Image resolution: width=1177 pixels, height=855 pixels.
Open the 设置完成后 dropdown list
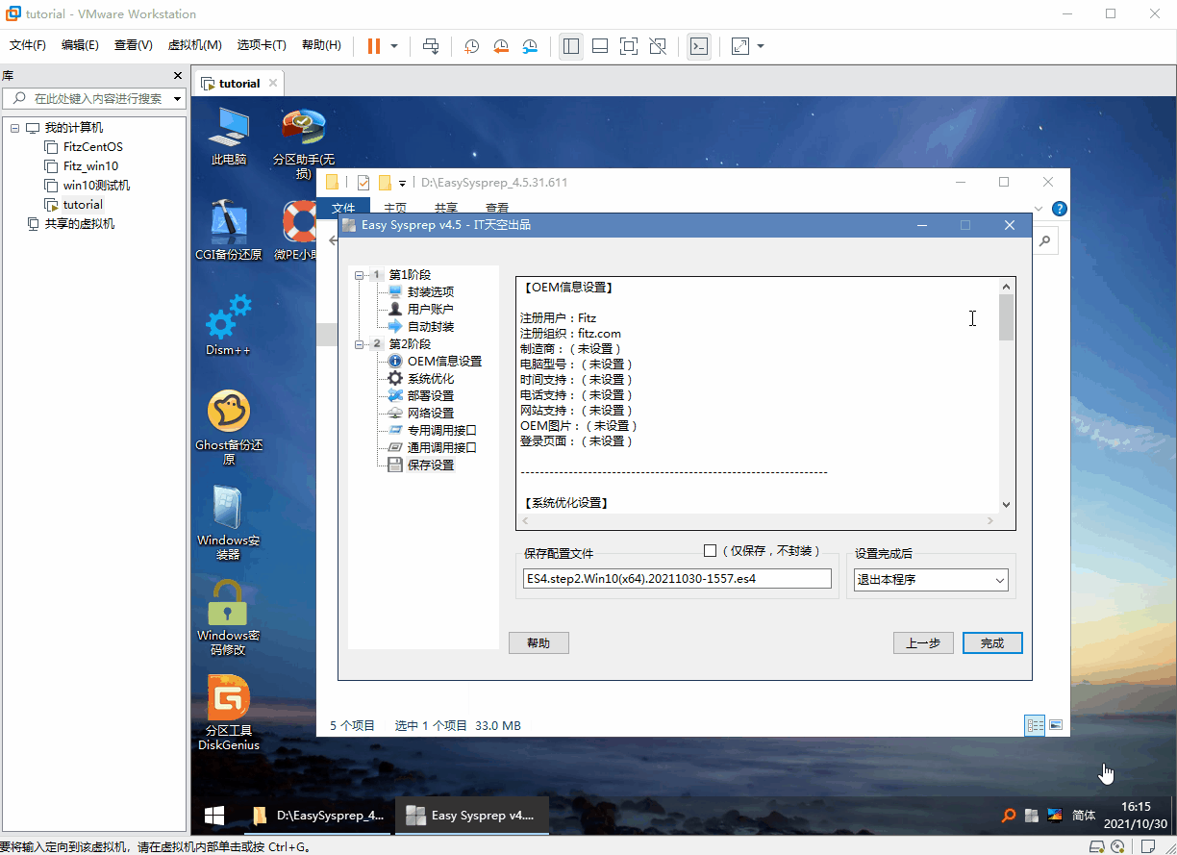[x=930, y=580]
